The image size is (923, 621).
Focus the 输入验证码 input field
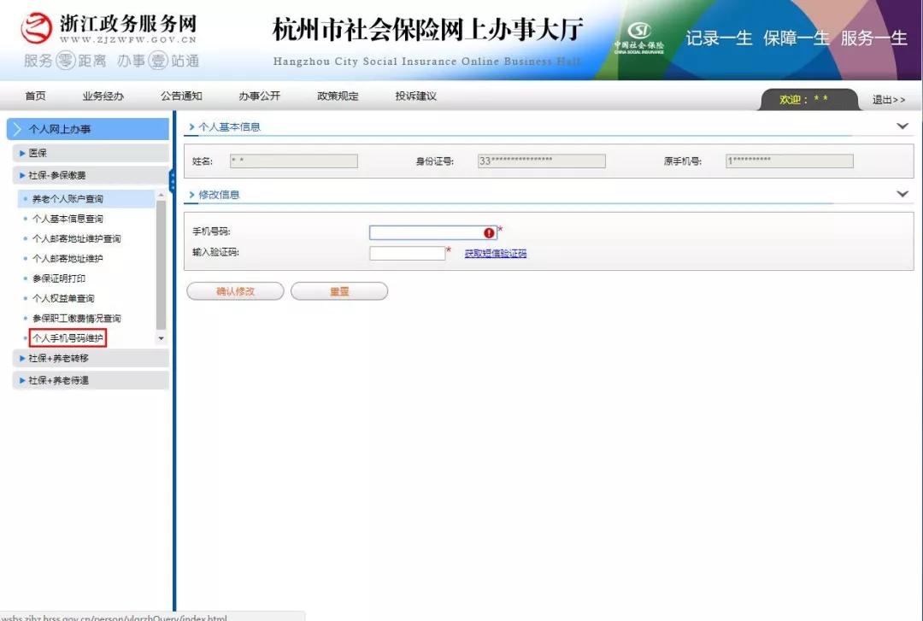point(408,253)
